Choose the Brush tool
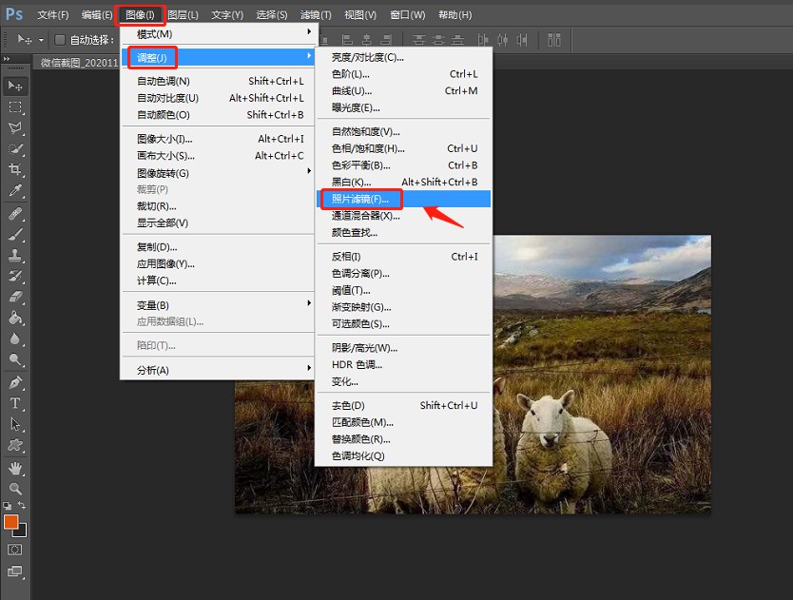 click(13, 233)
